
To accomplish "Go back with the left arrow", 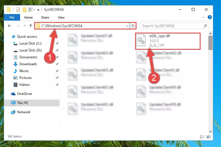I will (x=9, y=26).
